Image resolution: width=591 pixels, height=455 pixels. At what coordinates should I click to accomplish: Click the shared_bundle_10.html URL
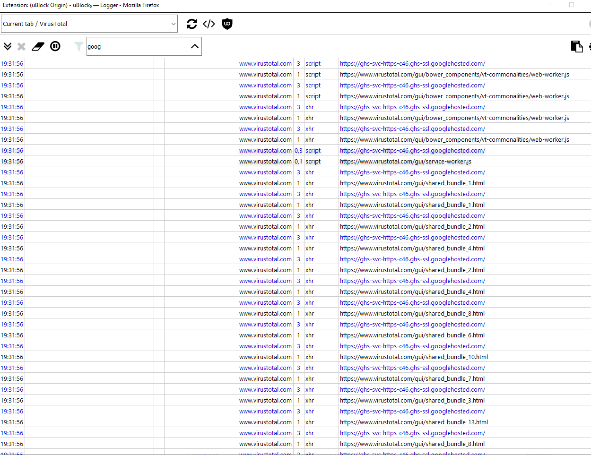414,357
